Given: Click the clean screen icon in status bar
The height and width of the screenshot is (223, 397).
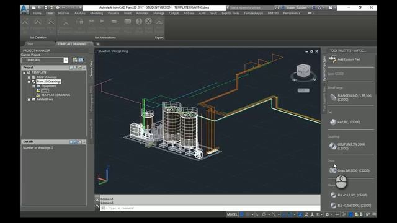Looking at the screenshot, I should (x=368, y=215).
